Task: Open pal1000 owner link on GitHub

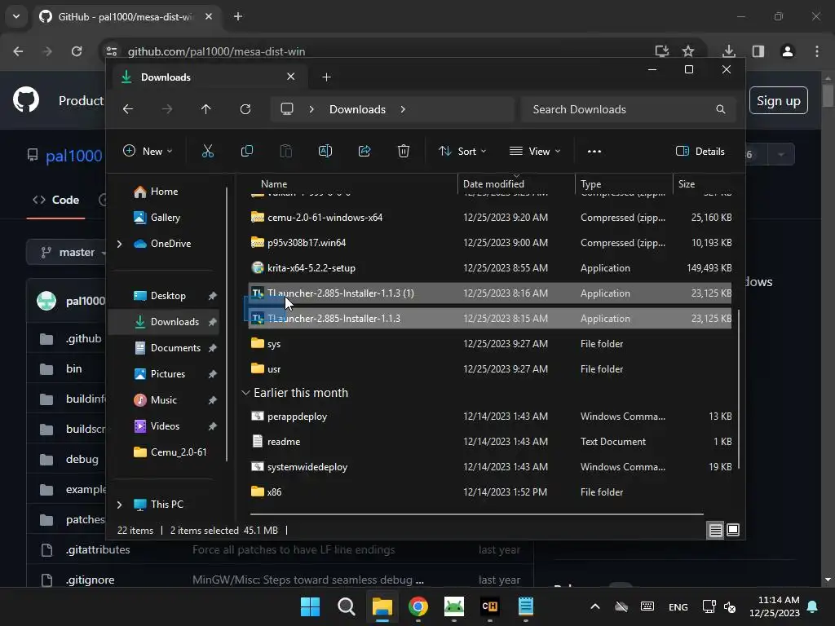Action: click(73, 156)
